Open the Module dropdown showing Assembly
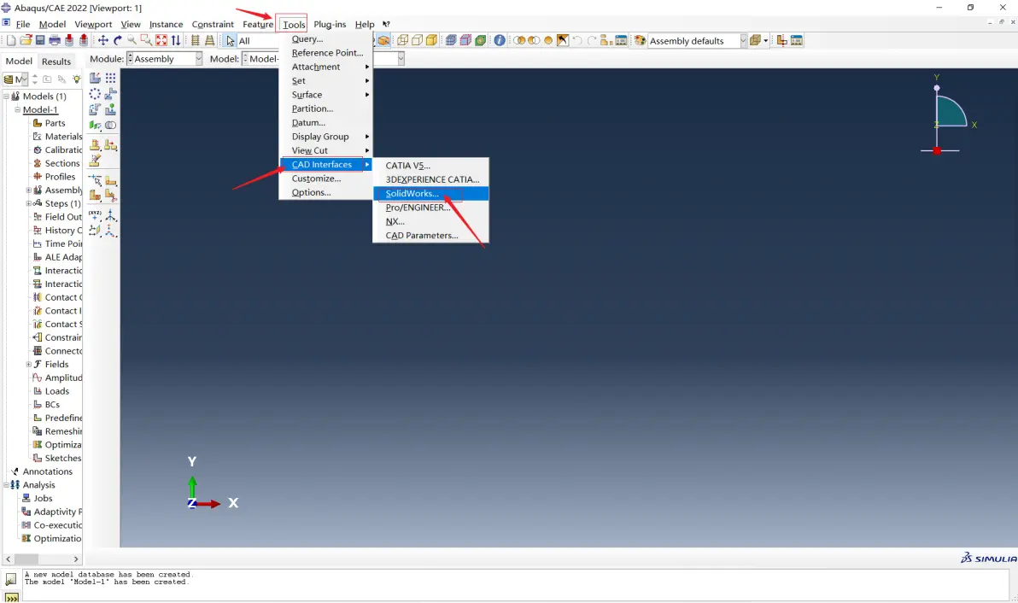The image size is (1018, 603). click(164, 58)
